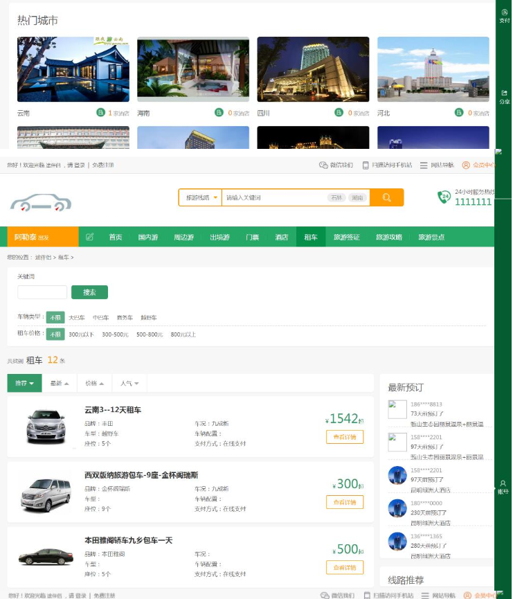
Task: Open the 旅游攻略 nav item
Action: [389, 237]
